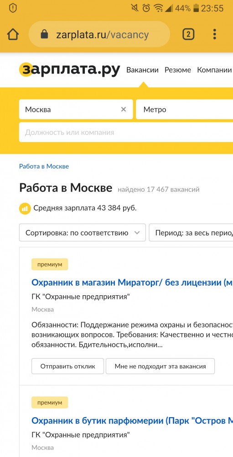Open the Охранник в магазин Мираторг vacancy
233x457 pixels.
132,282
